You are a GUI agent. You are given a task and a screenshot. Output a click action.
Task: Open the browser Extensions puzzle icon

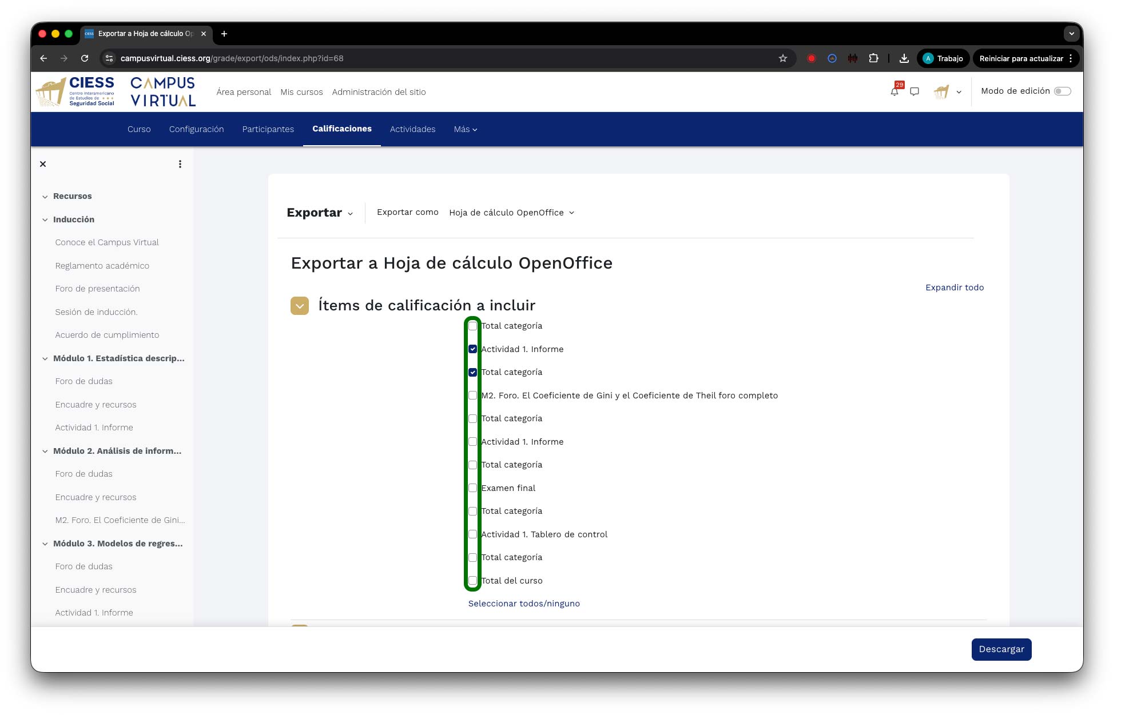point(873,58)
